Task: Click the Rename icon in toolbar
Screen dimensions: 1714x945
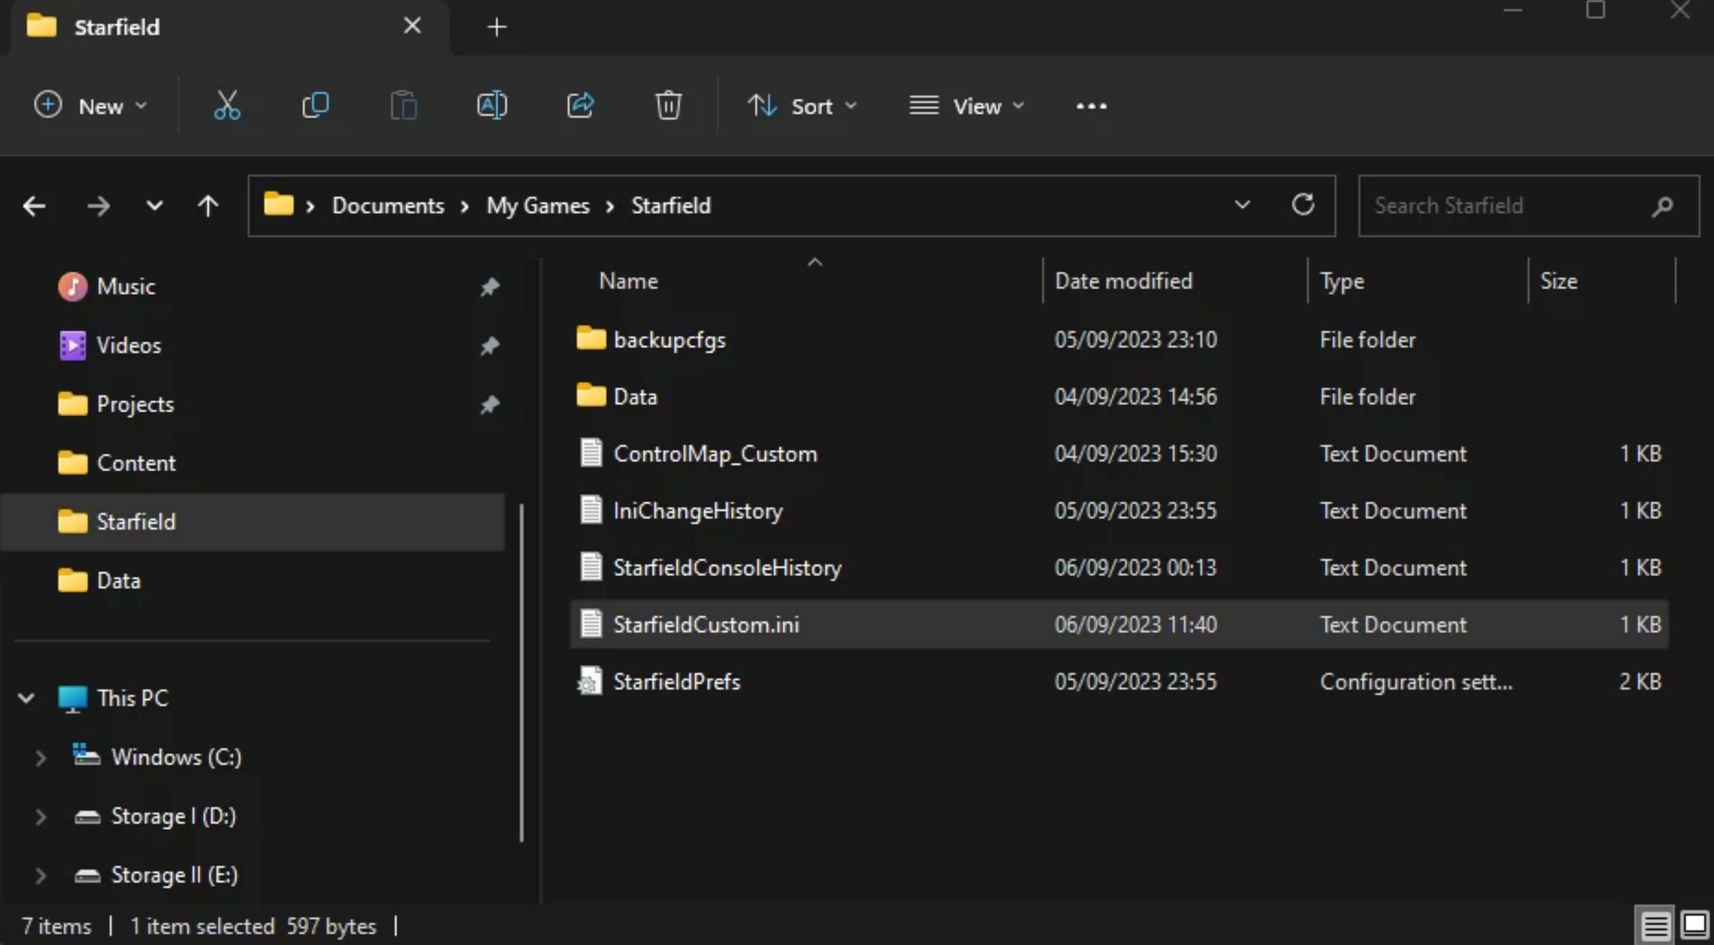Action: (x=492, y=106)
